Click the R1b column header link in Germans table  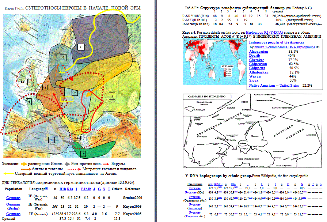(x=62, y=189)
